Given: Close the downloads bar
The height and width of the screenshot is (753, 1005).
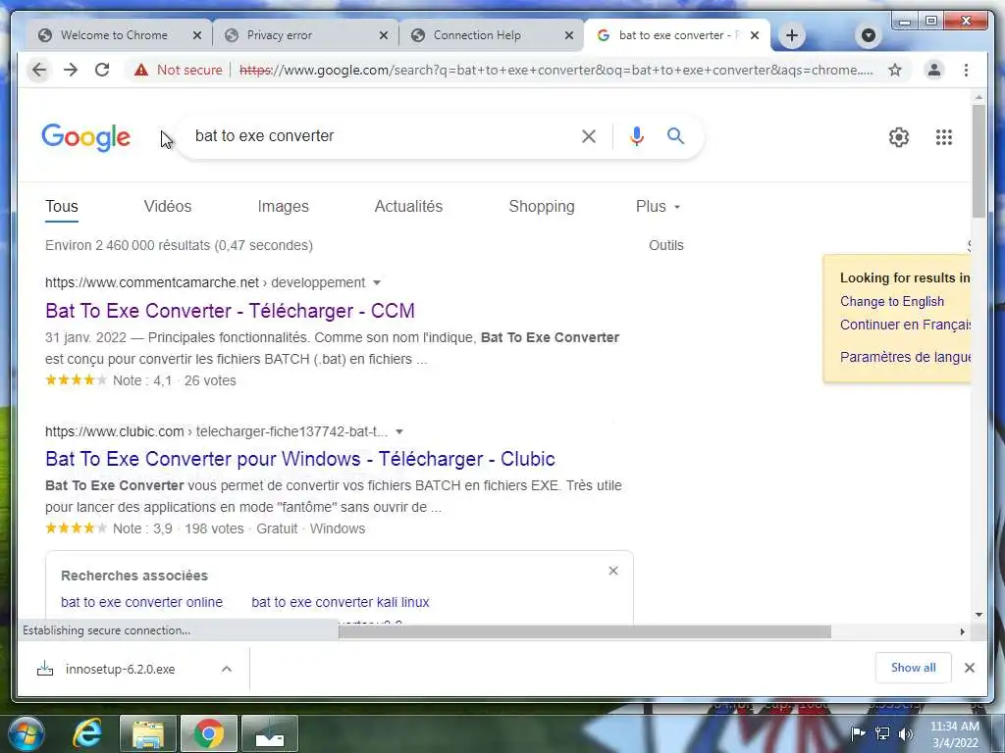Looking at the screenshot, I should coord(969,668).
